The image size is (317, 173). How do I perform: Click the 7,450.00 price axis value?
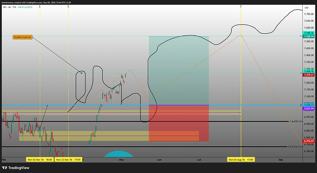pos(309,48)
